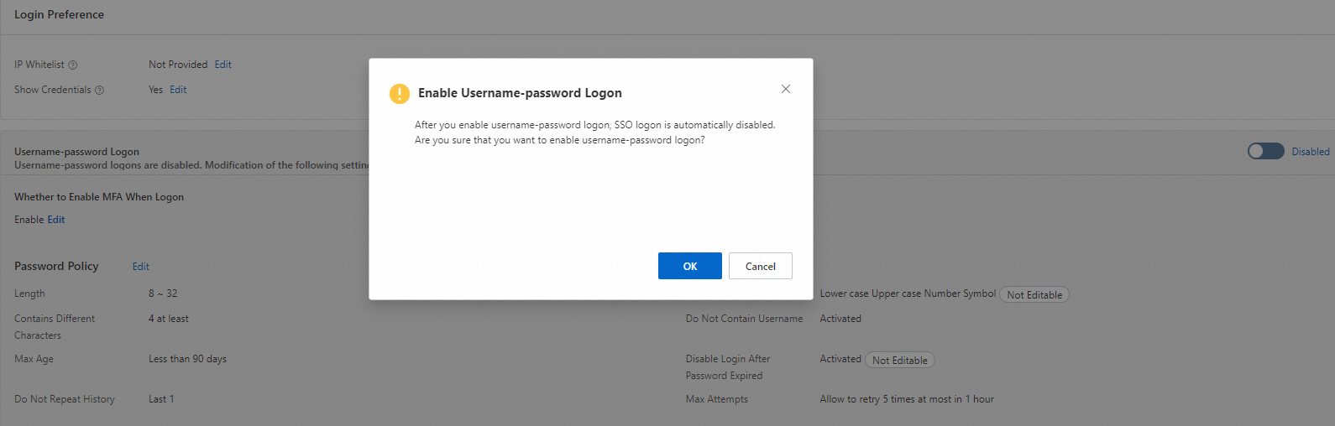Click the Not Editable tag beside Activated
This screenshot has height=426, width=1335.
tap(900, 360)
